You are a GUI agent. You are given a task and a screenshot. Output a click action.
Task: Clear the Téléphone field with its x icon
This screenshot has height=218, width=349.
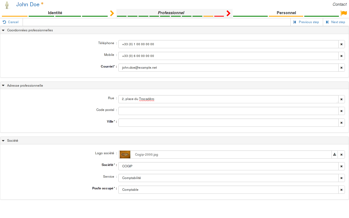(x=341, y=44)
